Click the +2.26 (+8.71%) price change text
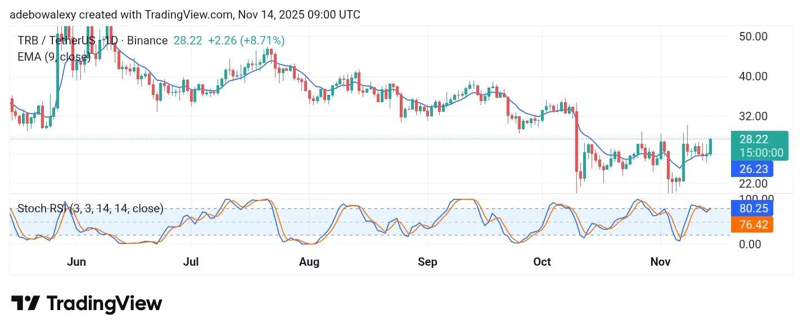Screen dimensions: 803x332 [x=246, y=40]
